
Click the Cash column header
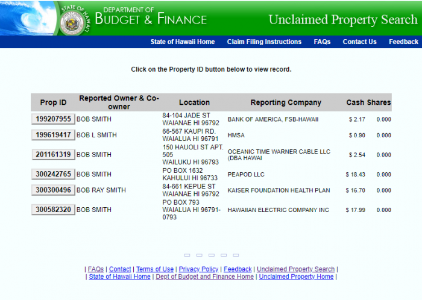pos(355,102)
